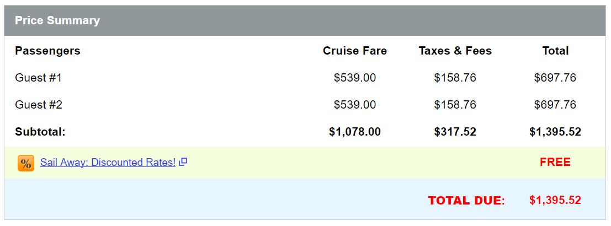The image size is (611, 226).
Task: Click the Price Summary header
Action: (x=57, y=20)
